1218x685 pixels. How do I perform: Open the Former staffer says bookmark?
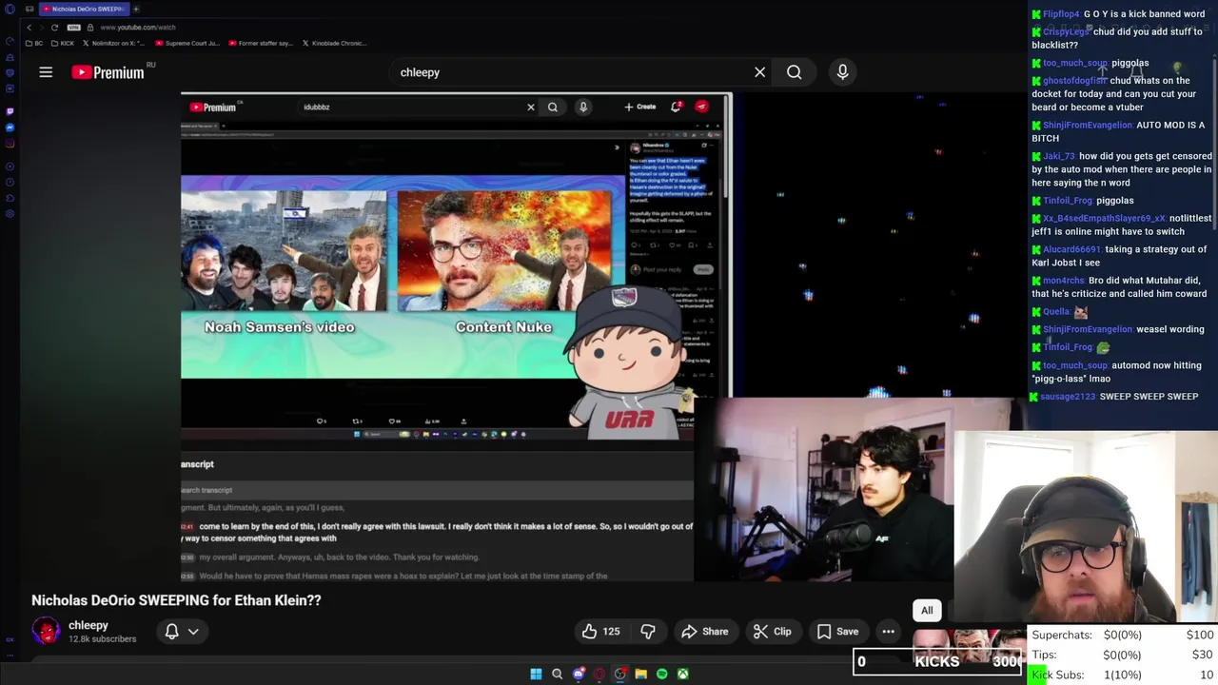260,43
